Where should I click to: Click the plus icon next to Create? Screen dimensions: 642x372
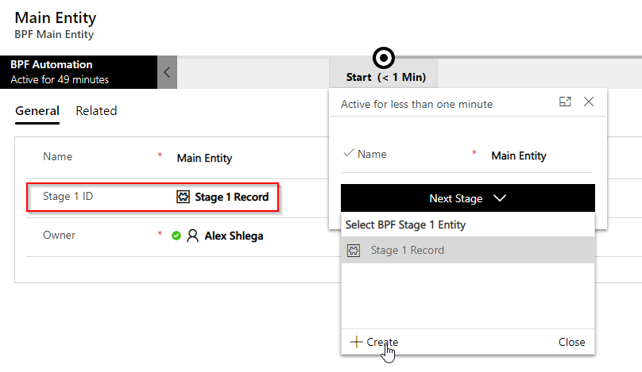(356, 342)
